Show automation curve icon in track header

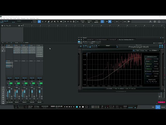point(10,26)
